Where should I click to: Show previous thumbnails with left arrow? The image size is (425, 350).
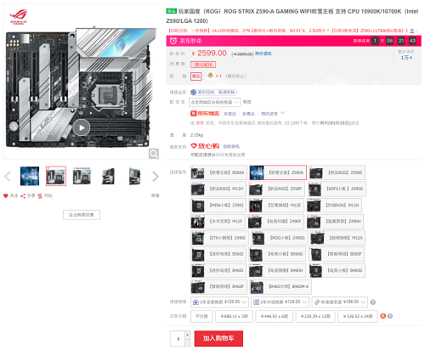tap(8, 177)
